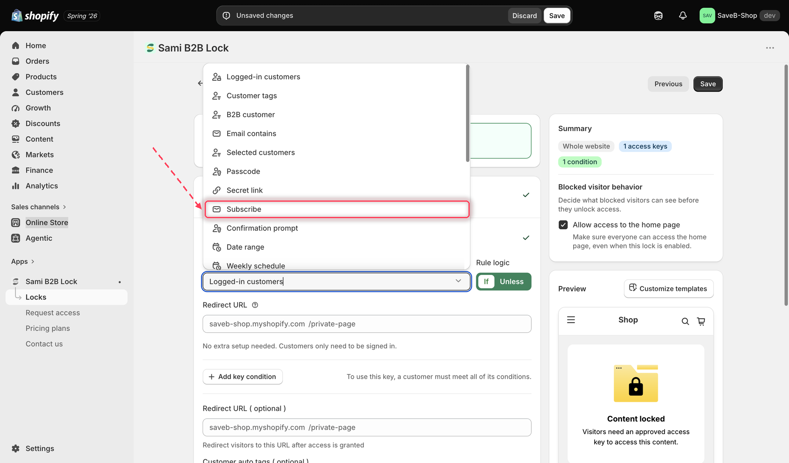Click the Redirect URL help icon
This screenshot has width=789, height=463.
(255, 305)
